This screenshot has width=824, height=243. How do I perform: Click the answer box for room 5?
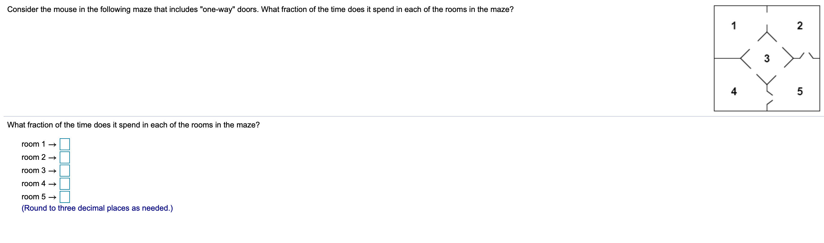65,197
